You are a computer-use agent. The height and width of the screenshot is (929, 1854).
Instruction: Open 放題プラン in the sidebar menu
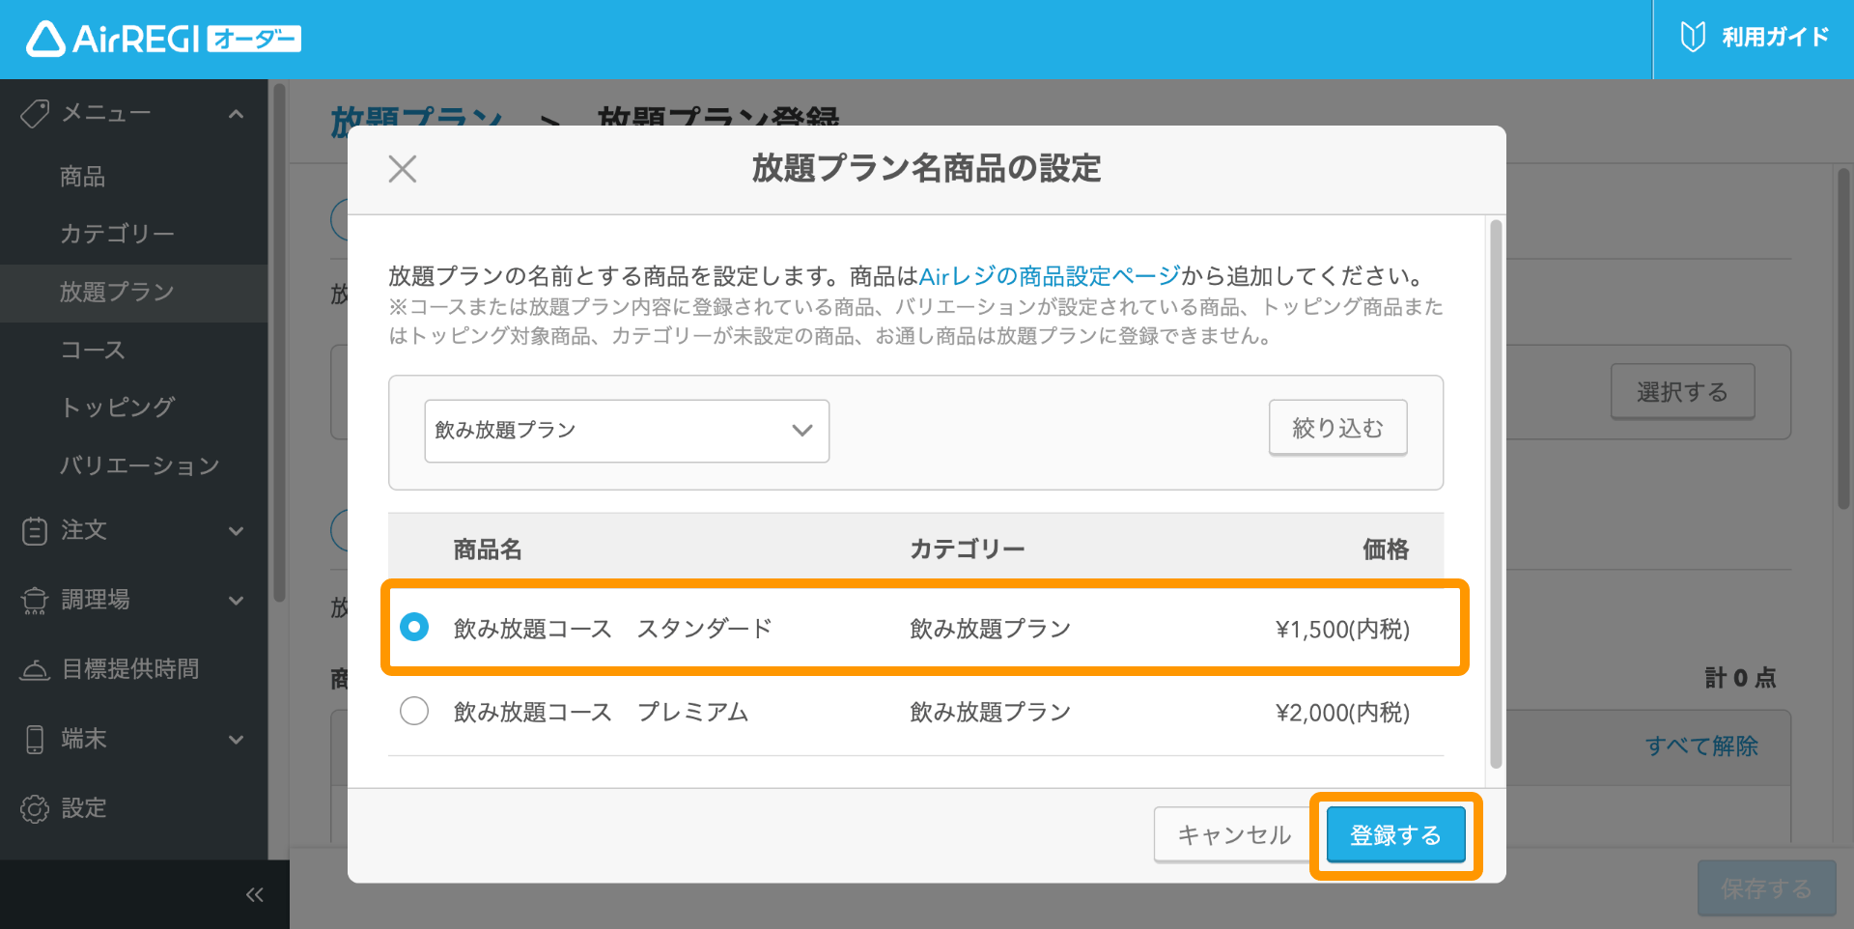point(117,292)
